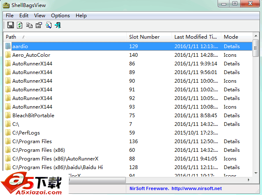Select the C:\ root path row
Viewport: 262px width, 195px height.
[128, 124]
